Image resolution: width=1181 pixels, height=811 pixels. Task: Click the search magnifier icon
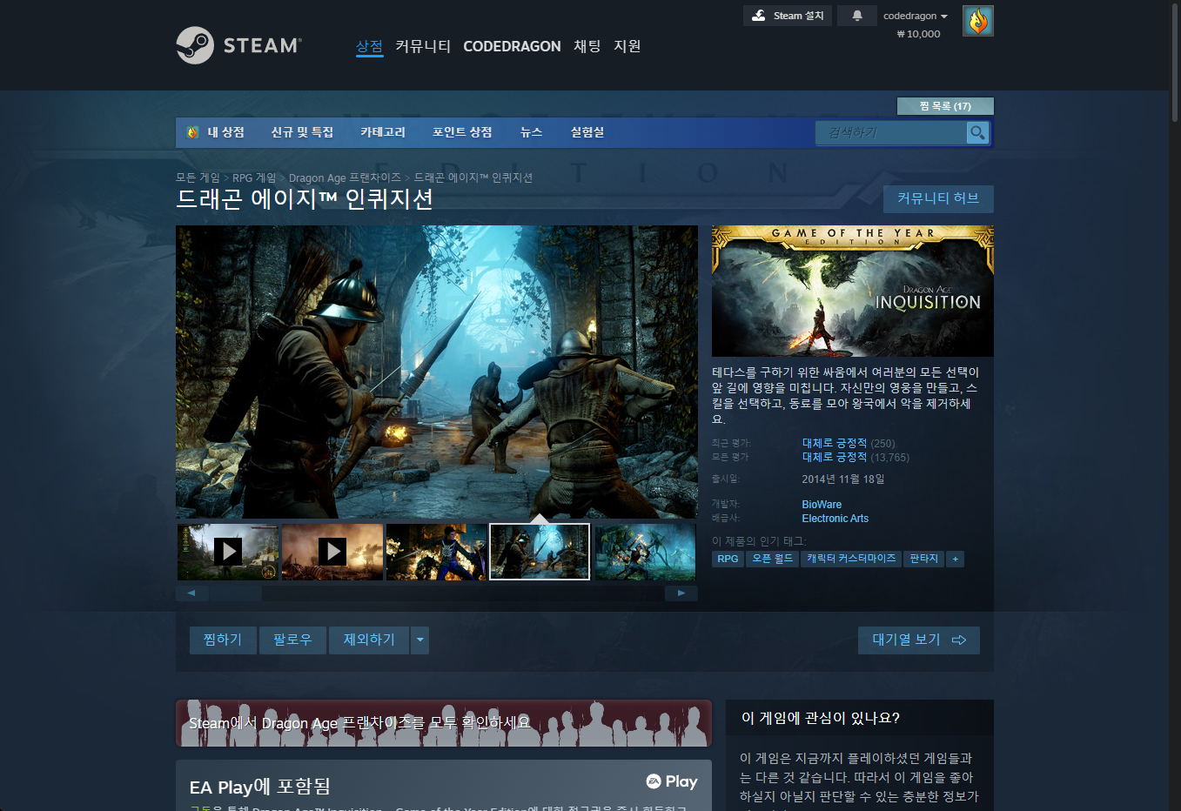pos(978,133)
